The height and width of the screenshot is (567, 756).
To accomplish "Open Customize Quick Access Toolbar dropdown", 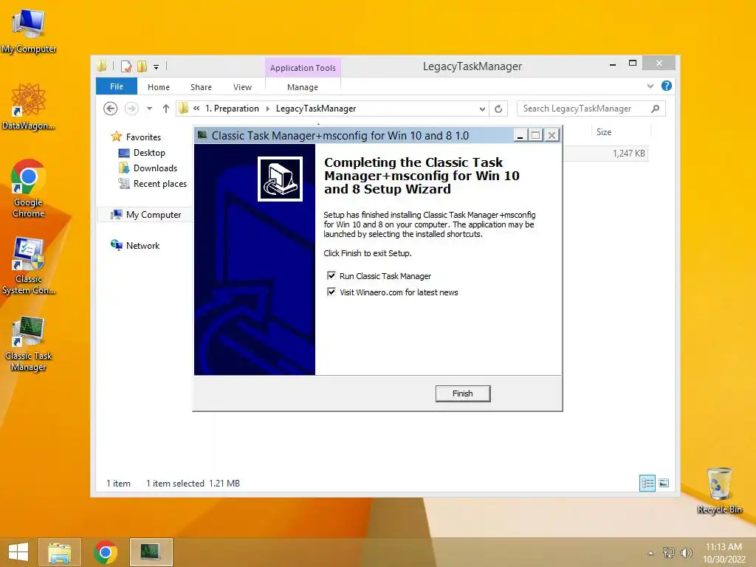I will point(157,67).
